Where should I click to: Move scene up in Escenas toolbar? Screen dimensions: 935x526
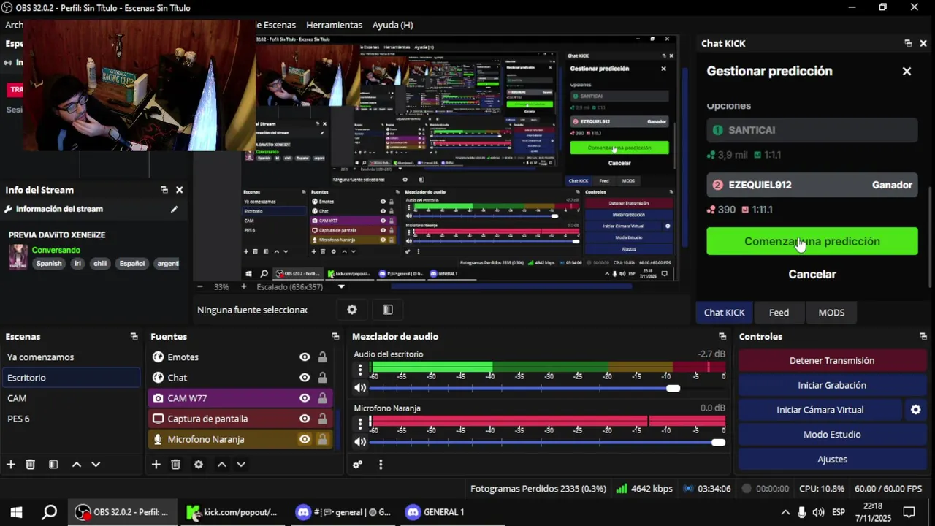tap(77, 465)
